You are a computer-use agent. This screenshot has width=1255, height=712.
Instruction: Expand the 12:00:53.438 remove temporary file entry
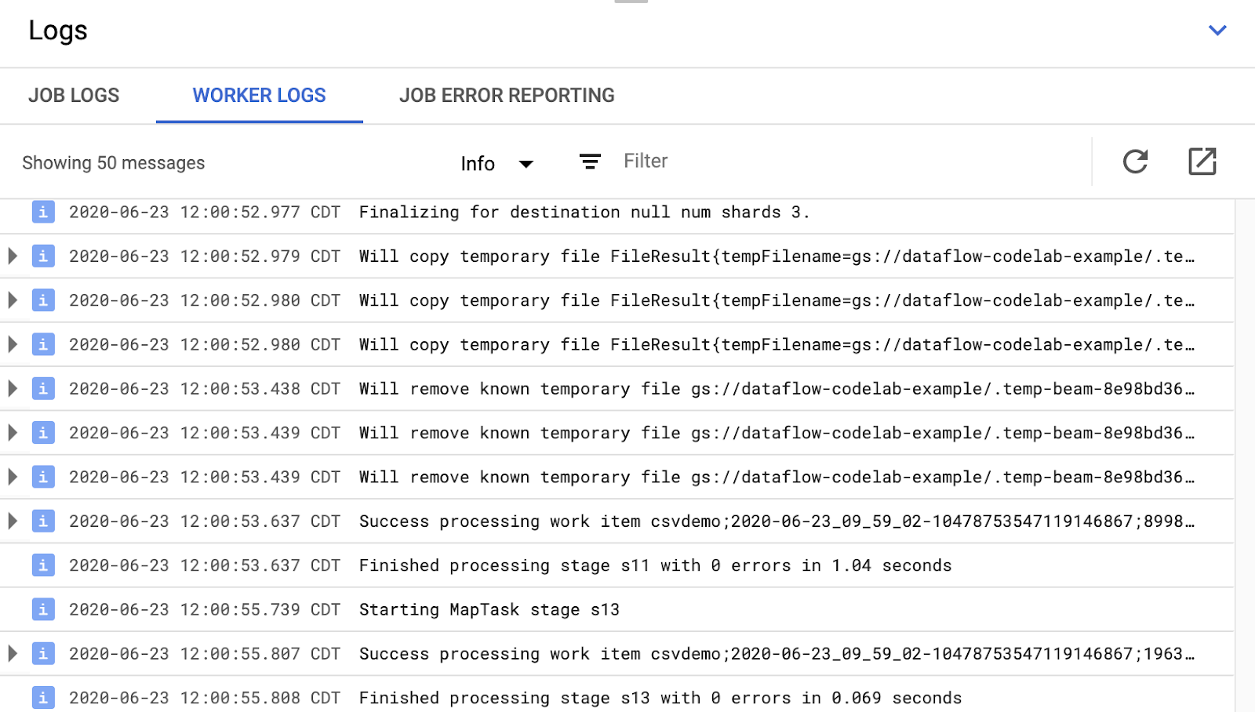coord(13,389)
